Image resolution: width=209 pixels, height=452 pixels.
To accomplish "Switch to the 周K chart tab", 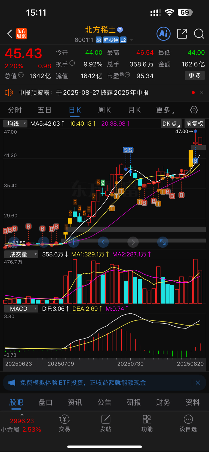I will [104, 110].
